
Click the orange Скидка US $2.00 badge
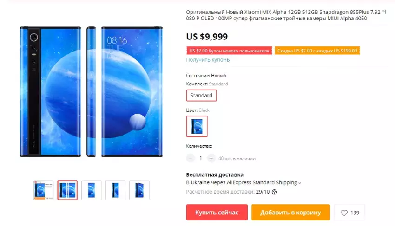click(x=317, y=51)
